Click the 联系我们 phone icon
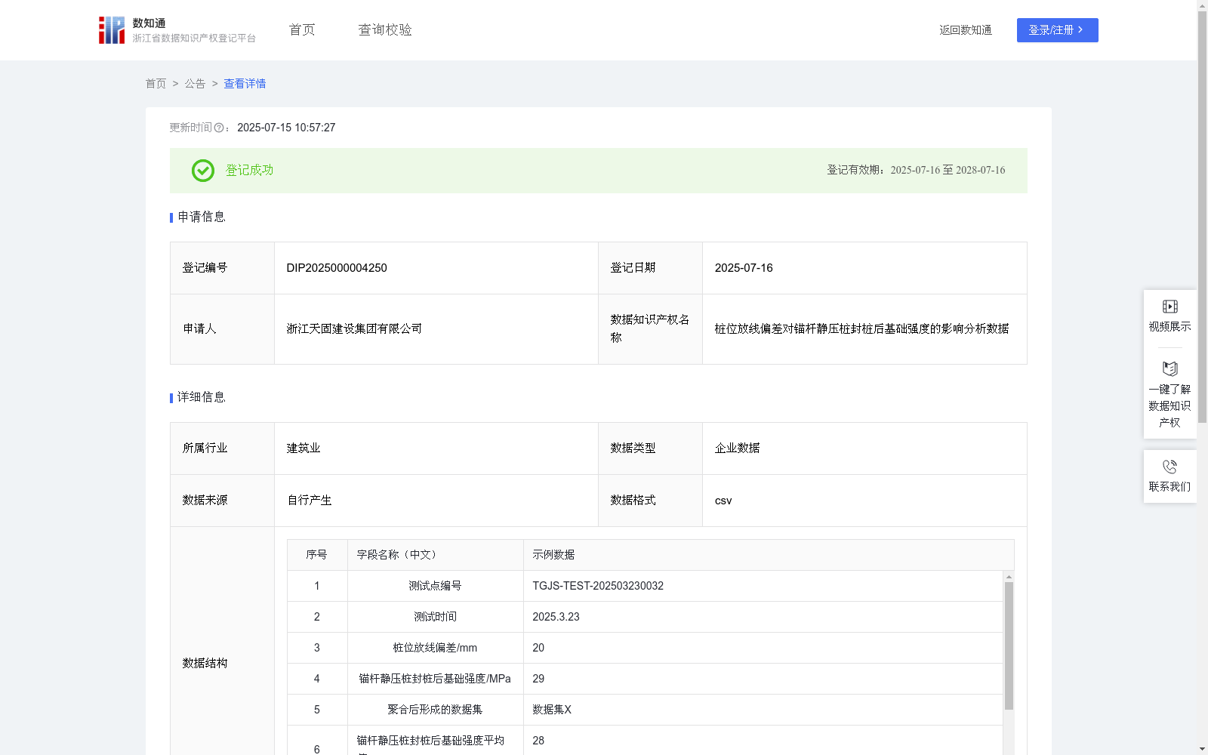1208x755 pixels. click(1169, 467)
